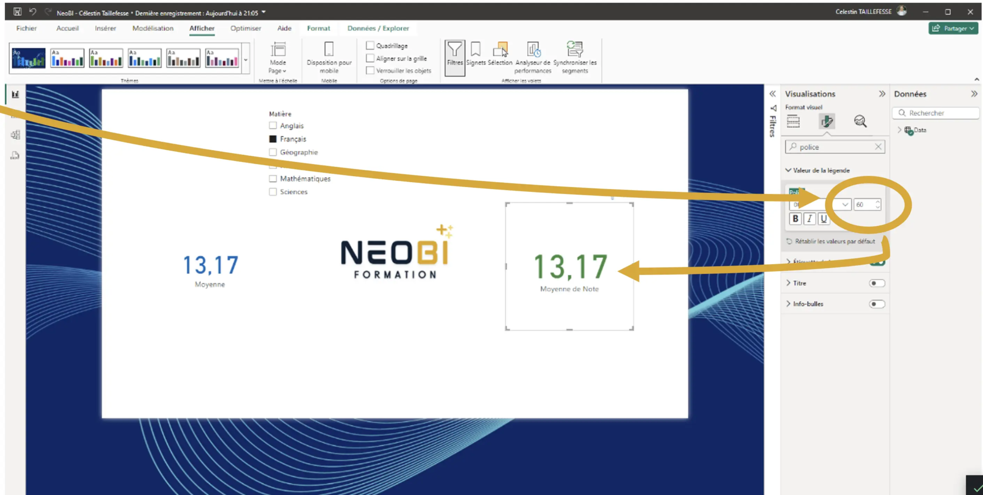The width and height of the screenshot is (983, 495).
Task: Collapse the Visualisations pane
Action: pos(882,94)
